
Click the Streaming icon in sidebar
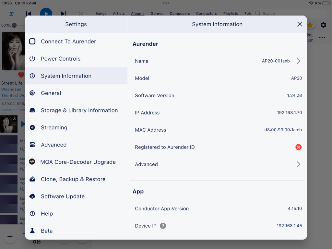(x=32, y=127)
